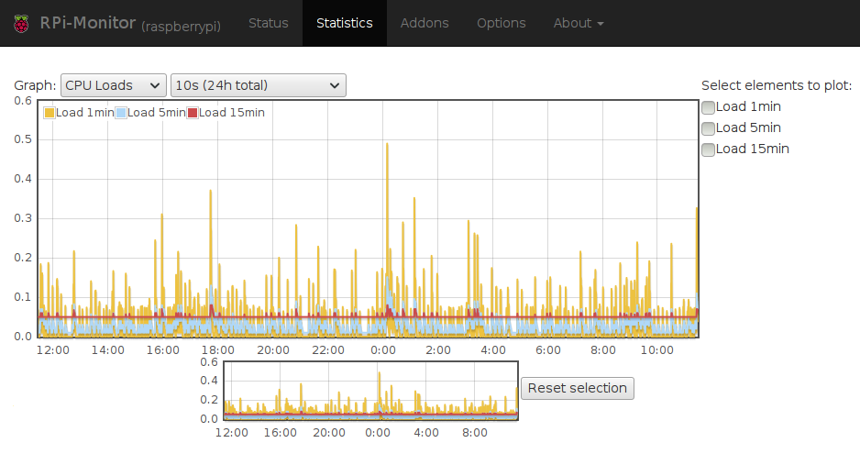Click the '18:00' main graph axis label
Screen dimensions: 860x465
point(217,350)
